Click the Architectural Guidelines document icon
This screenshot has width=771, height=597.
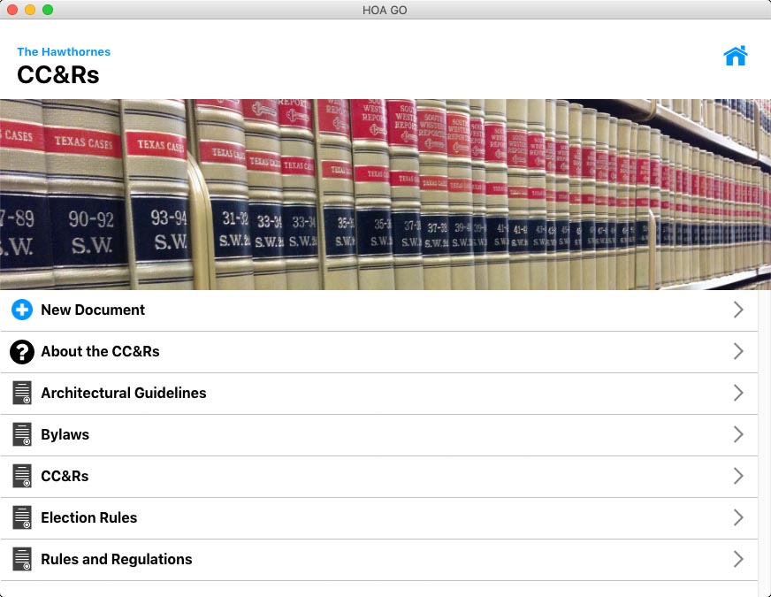click(x=22, y=393)
